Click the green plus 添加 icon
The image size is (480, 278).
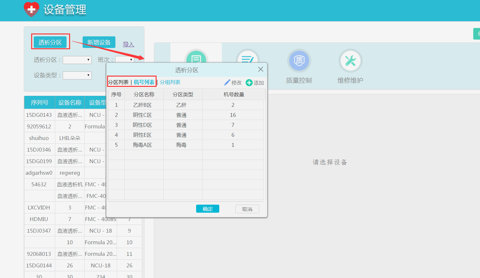pos(249,83)
